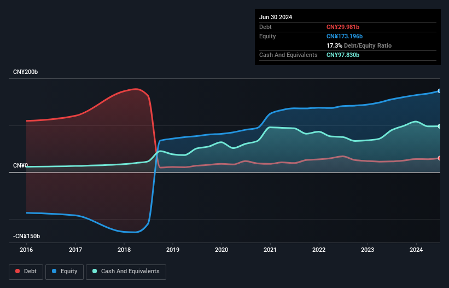Select the 2023 x-axis label
The width and height of the screenshot is (449, 288).
[368, 250]
